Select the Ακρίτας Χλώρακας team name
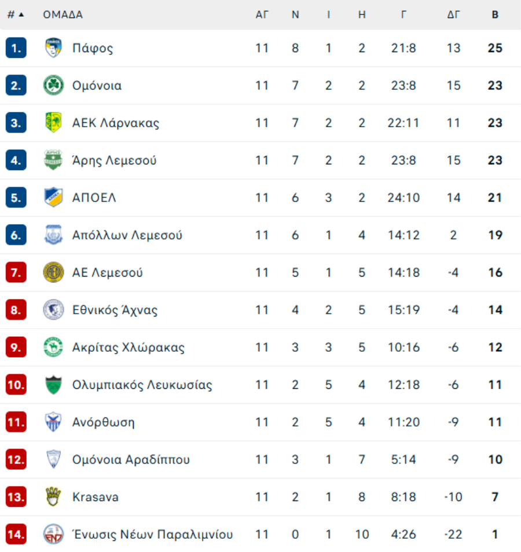 pos(129,348)
